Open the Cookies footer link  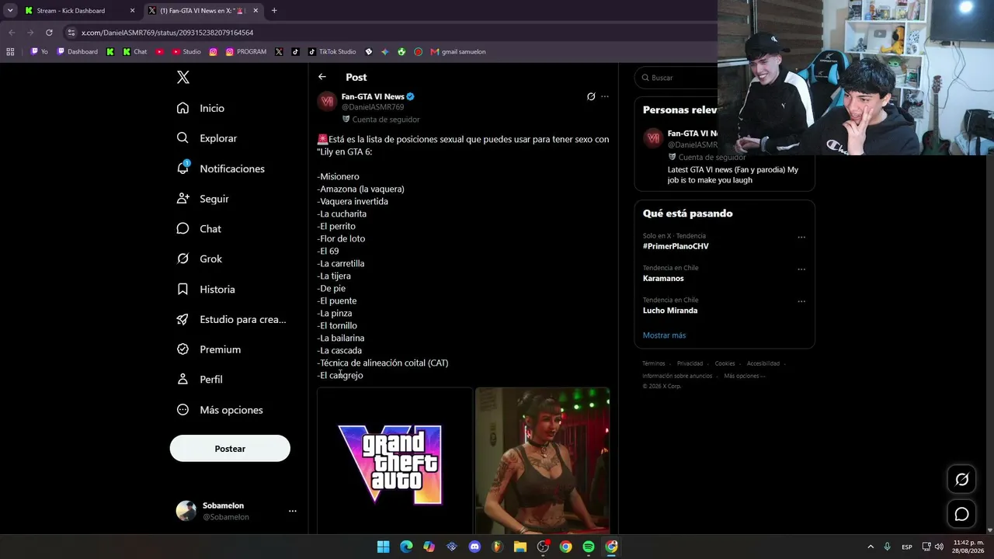(725, 363)
